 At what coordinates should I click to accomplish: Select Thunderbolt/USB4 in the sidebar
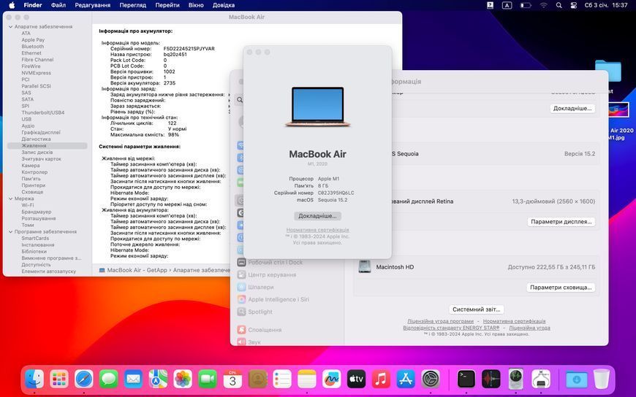(42, 112)
